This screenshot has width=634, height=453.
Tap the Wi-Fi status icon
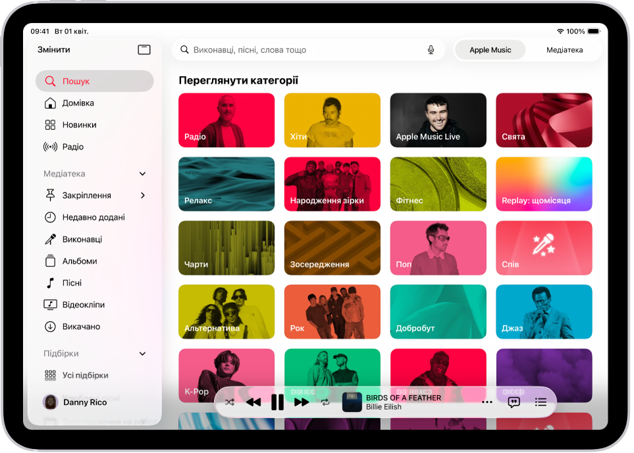click(x=560, y=31)
